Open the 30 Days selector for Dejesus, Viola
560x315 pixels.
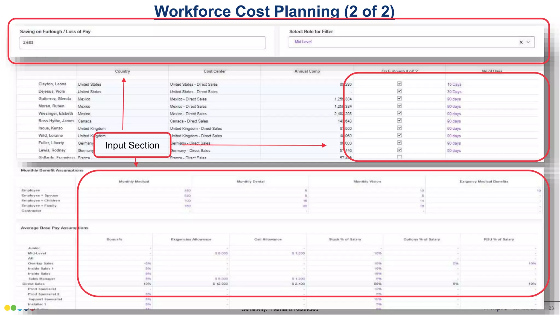point(454,92)
